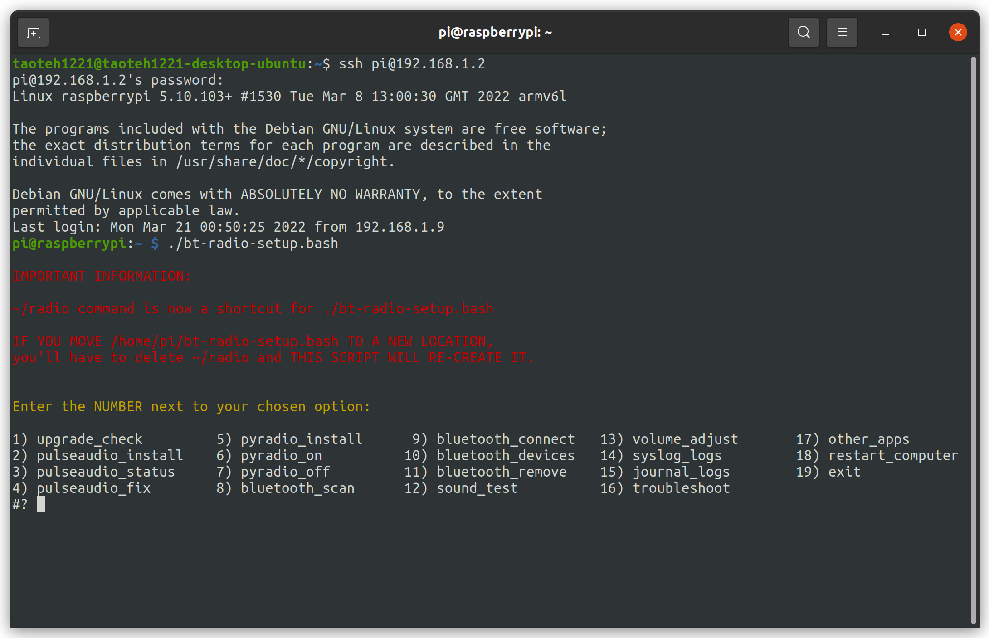The width and height of the screenshot is (989, 638).
Task: Click the red IMPORTANT INFORMATION: heading
Action: 102,276
